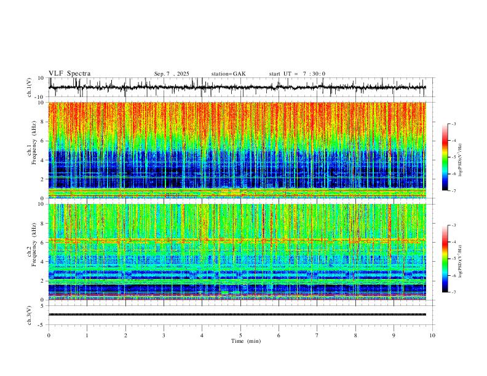Click time axis tick label "1"
This screenshot has height=376, width=487.
87,335
